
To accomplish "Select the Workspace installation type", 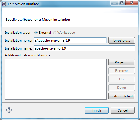I will coord(55,33).
